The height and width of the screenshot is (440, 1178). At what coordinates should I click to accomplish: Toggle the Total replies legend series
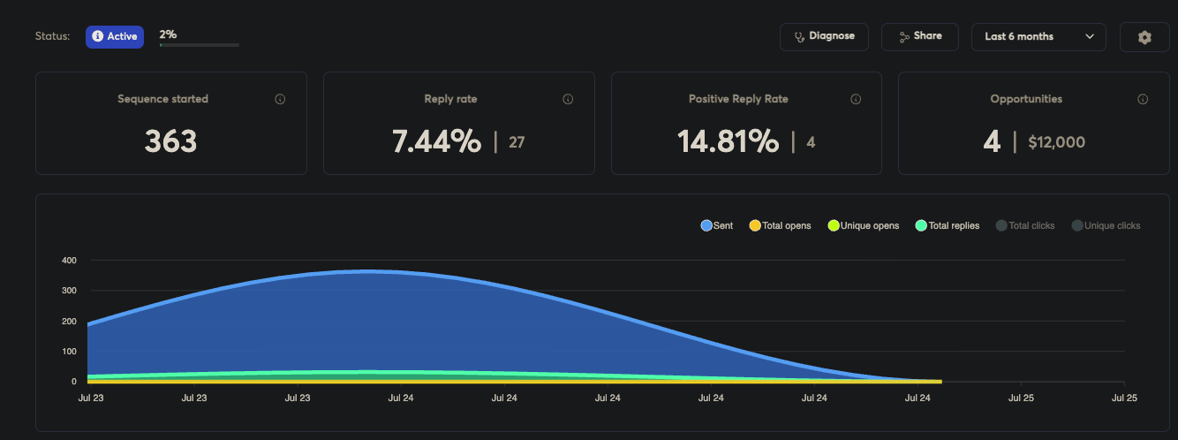coord(948,226)
